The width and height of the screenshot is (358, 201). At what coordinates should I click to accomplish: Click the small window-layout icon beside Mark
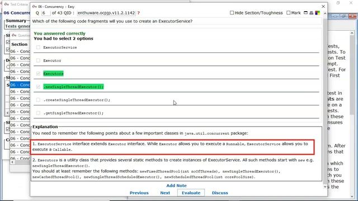(306, 13)
